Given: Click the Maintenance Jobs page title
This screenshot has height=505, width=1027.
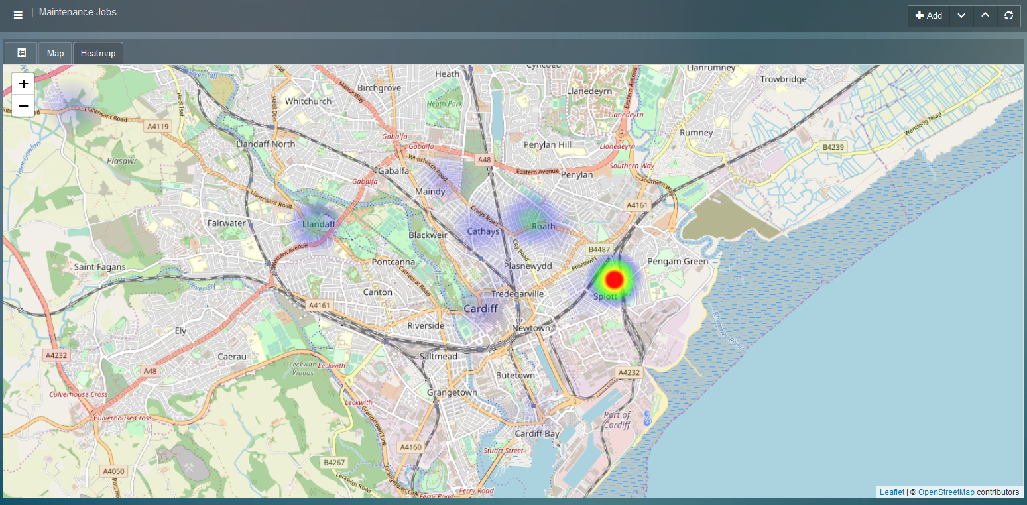Looking at the screenshot, I should tap(78, 12).
